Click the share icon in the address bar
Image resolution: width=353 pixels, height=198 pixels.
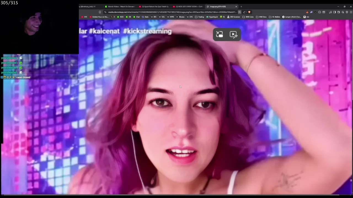244,12
